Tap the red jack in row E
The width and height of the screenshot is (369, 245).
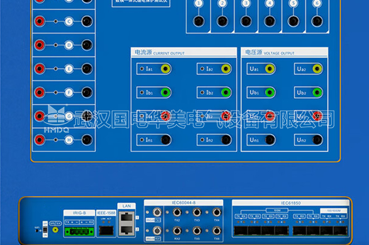[40, 69]
